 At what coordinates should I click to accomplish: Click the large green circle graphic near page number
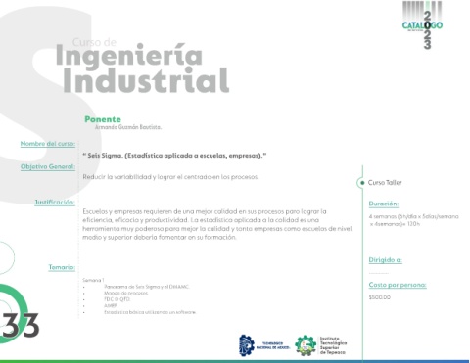point(13,314)
